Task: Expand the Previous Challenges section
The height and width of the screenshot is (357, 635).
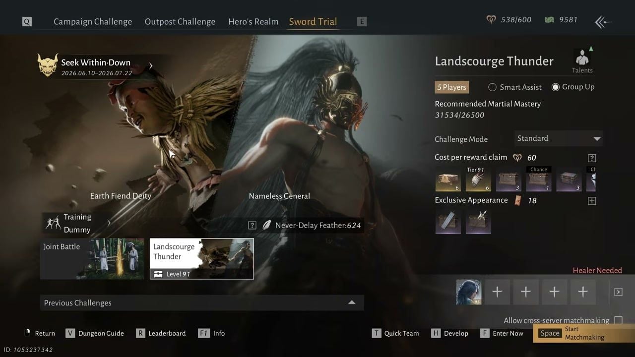Action: click(x=202, y=303)
